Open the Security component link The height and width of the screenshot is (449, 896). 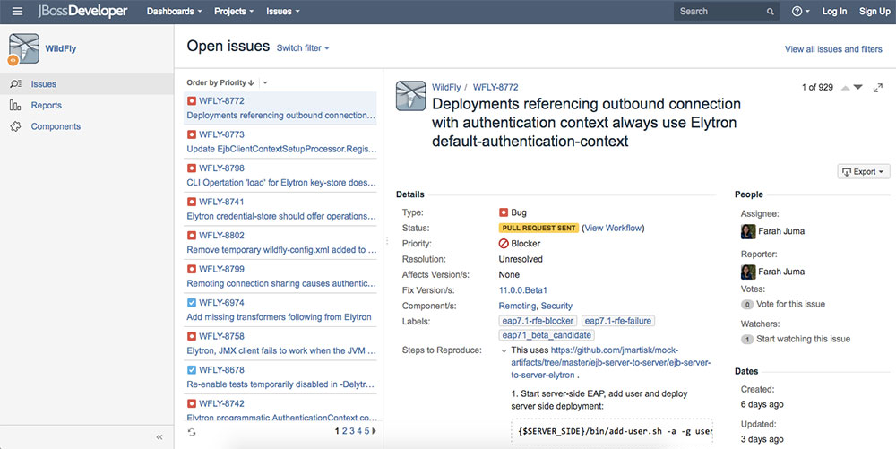pyautogui.click(x=556, y=306)
